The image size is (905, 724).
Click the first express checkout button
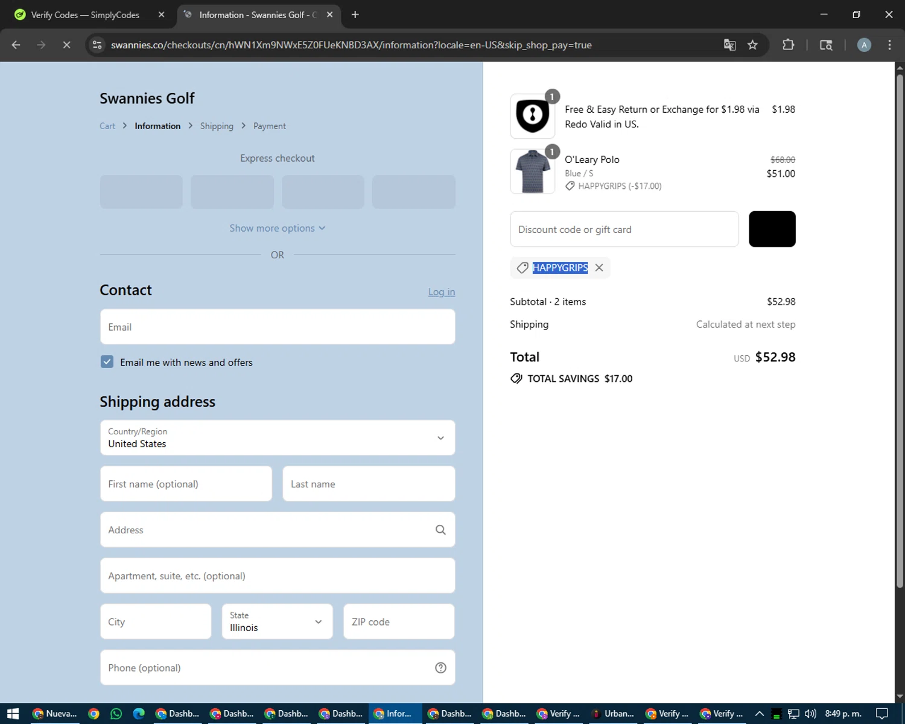141,192
